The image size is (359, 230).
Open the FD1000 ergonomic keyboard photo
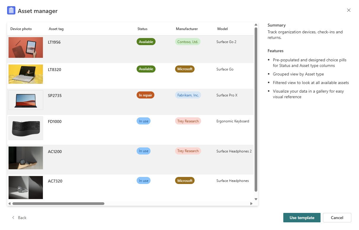click(26, 128)
